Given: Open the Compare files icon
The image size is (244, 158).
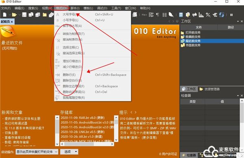Looking at the screenshot, I should [187, 15].
